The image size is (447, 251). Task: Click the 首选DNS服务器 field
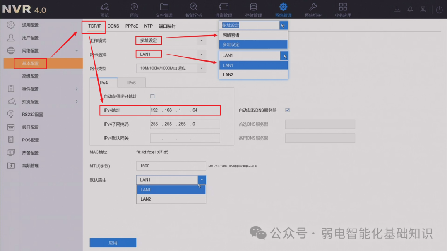(320, 124)
